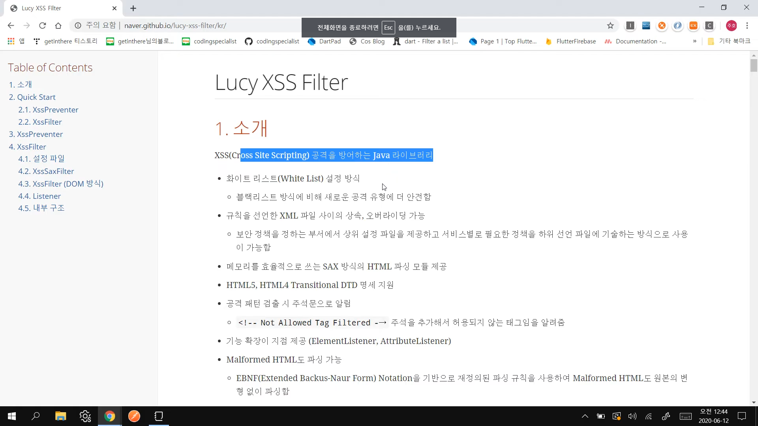Open the apps grid shortcut
758x426 pixels.
[x=11, y=41]
